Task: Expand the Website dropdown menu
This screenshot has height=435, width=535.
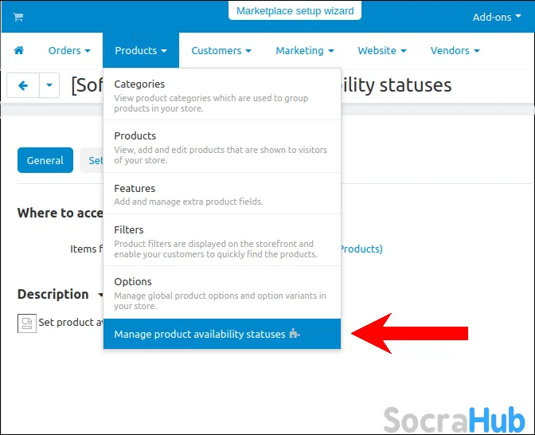Action: (381, 50)
